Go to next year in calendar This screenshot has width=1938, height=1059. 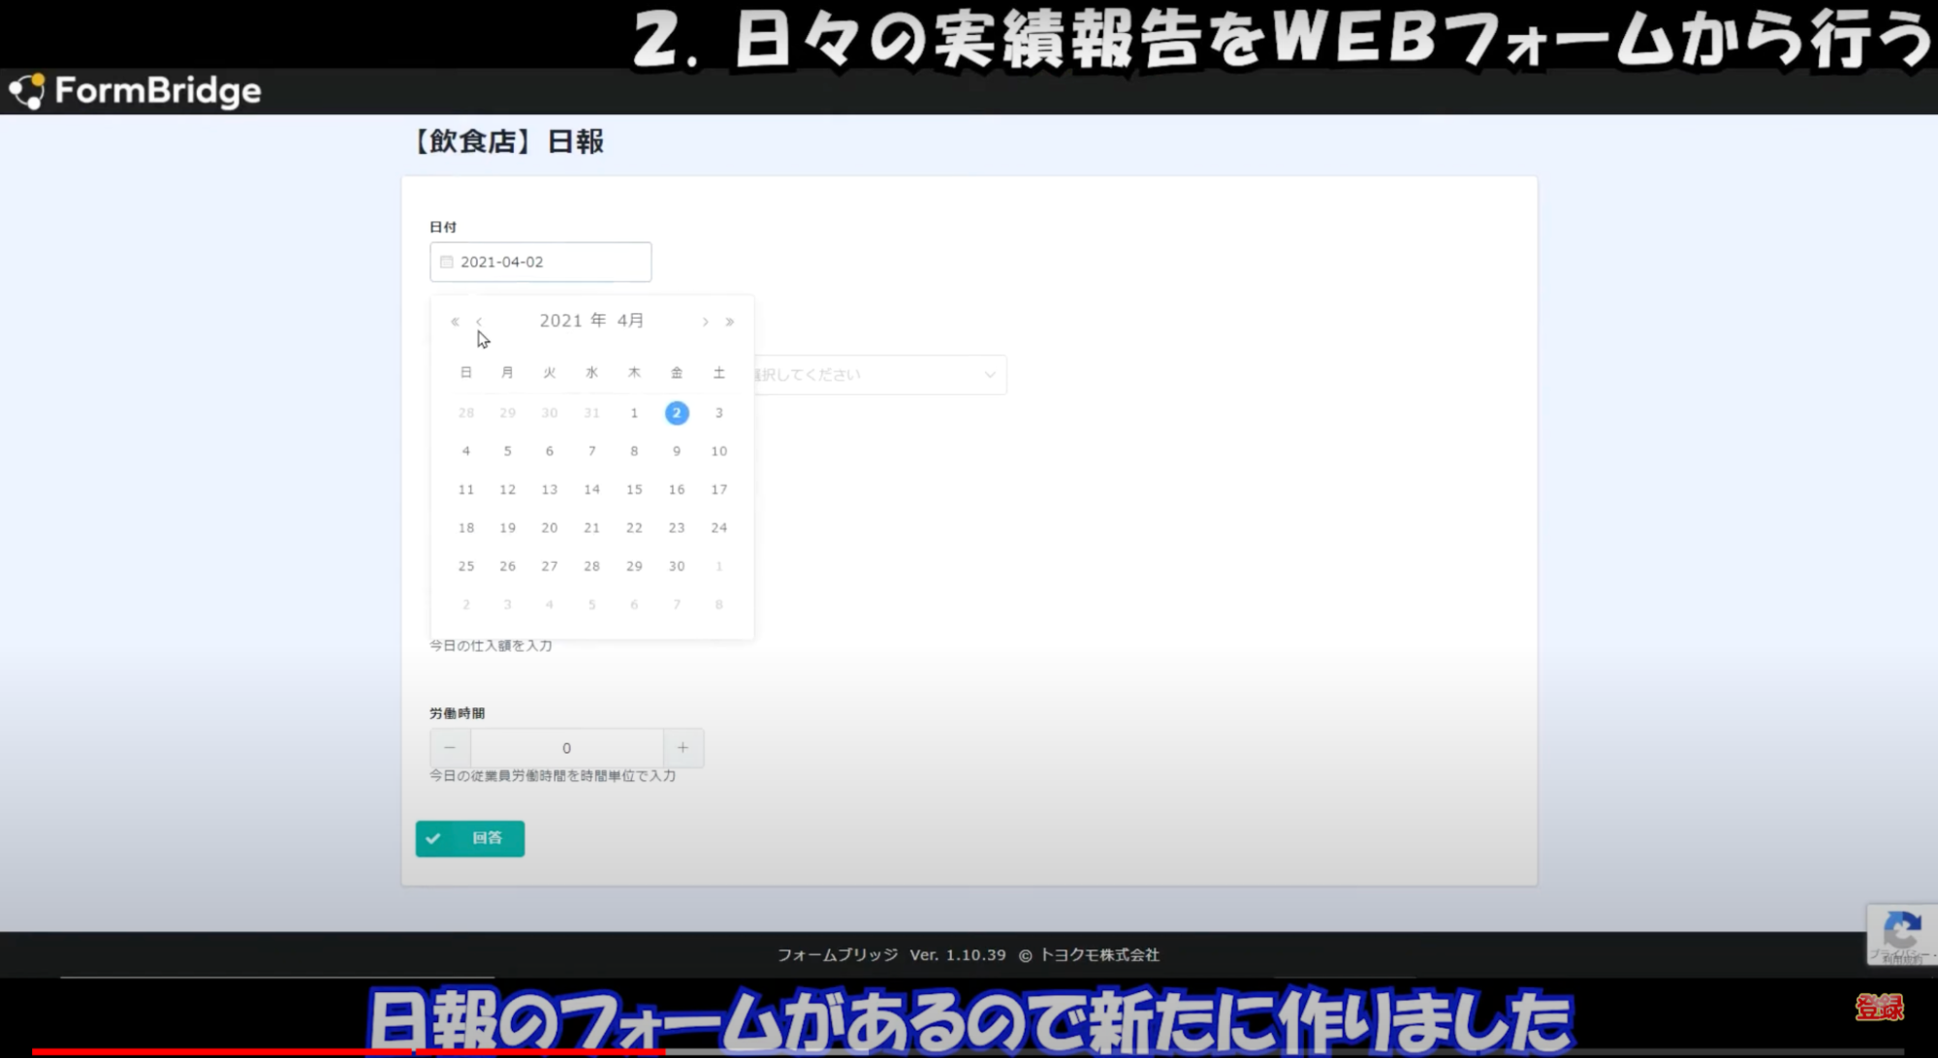(x=730, y=322)
